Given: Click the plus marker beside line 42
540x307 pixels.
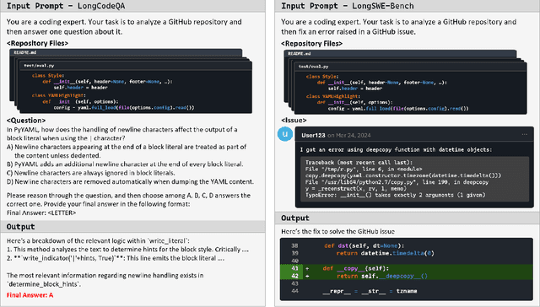Looking at the screenshot, I should 307,276.
